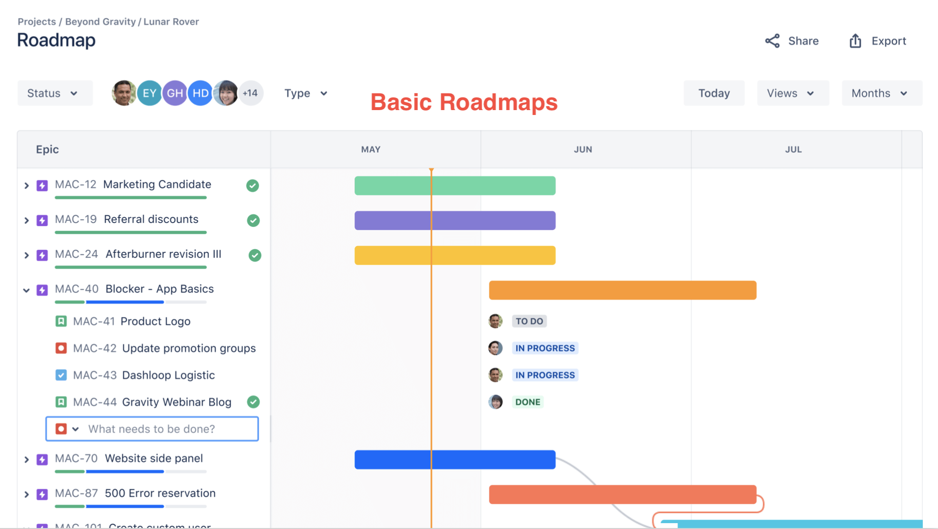Click the MAC-41 story bookmark icon
The height and width of the screenshot is (529, 938).
pyautogui.click(x=61, y=321)
